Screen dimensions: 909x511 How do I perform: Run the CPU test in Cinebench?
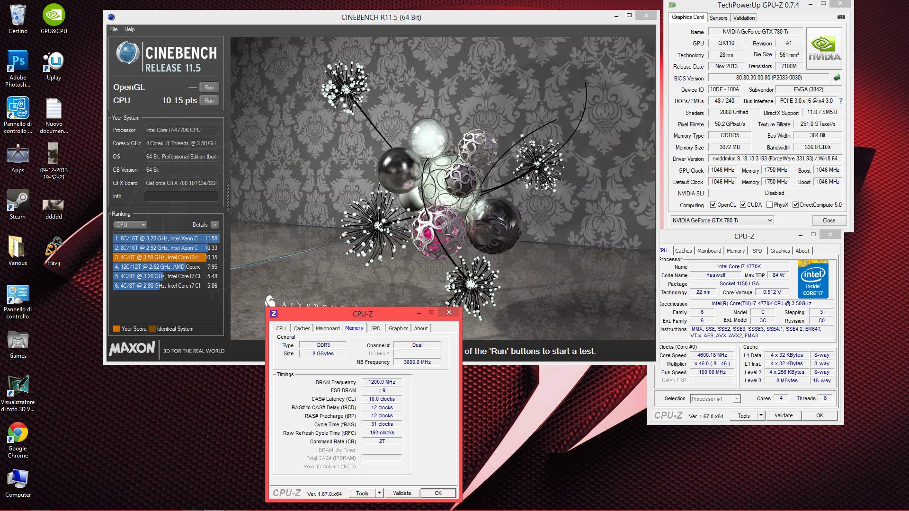click(209, 101)
